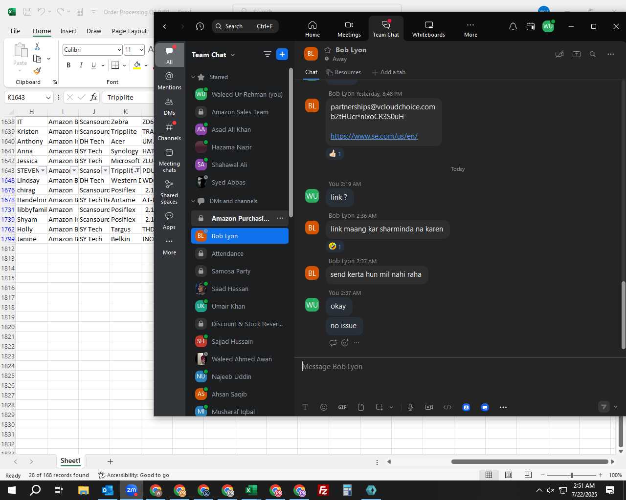Open Excel Insert tab
The height and width of the screenshot is (500, 626).
tap(68, 31)
